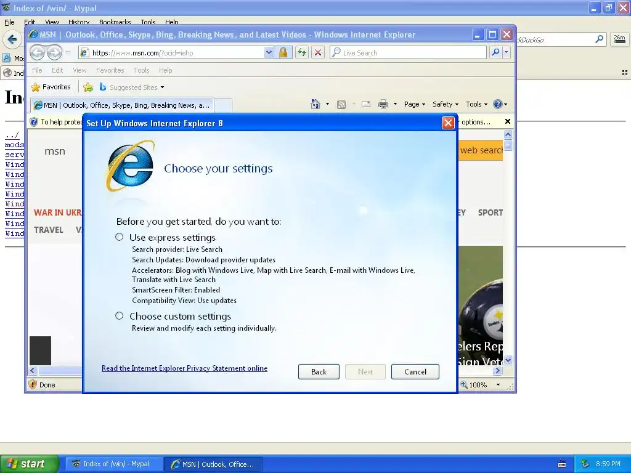Click Internet Explorer back arrow button
The image size is (631, 473).
(x=37, y=52)
